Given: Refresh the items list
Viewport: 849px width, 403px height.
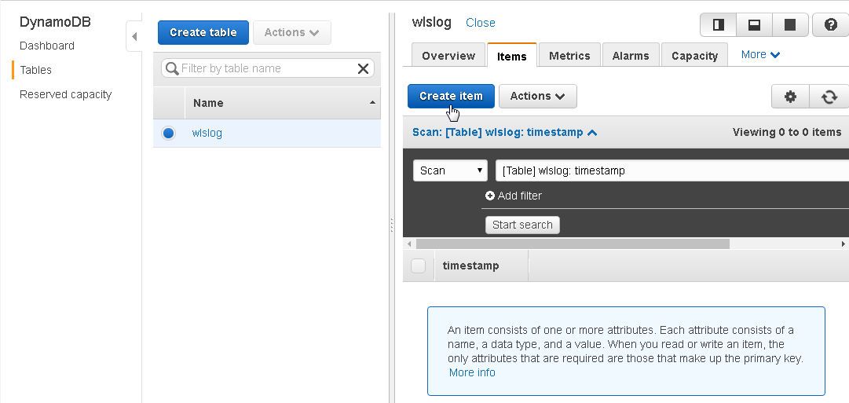Looking at the screenshot, I should pyautogui.click(x=829, y=97).
